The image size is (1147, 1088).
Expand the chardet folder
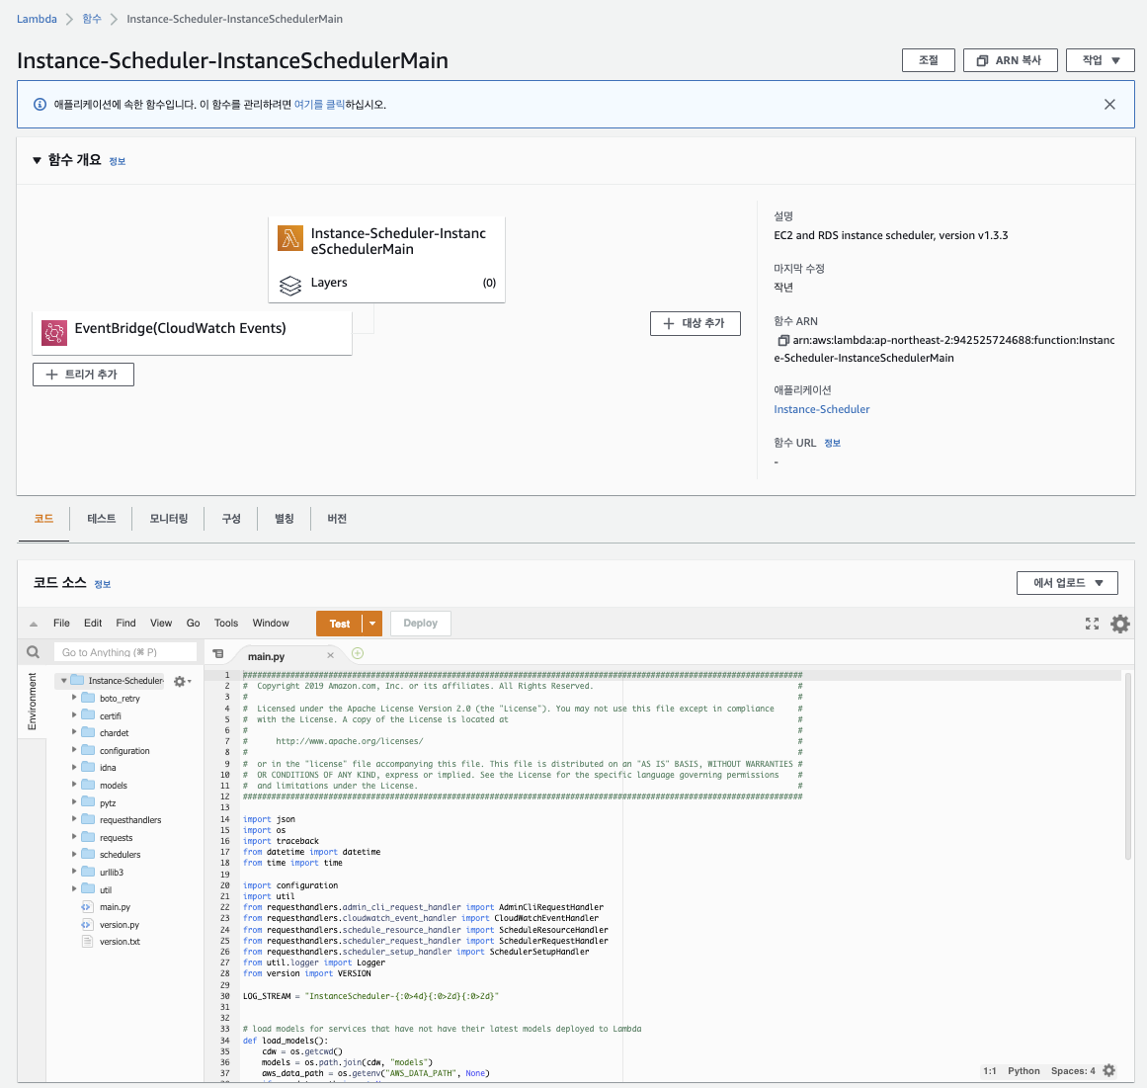pos(74,731)
